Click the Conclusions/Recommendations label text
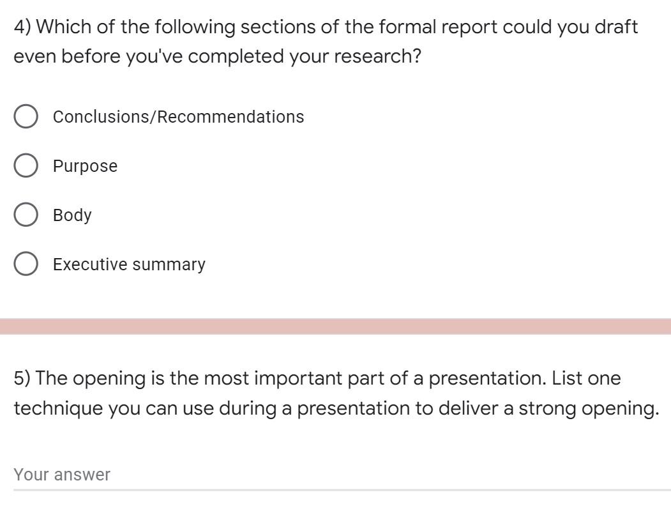Screen dimensions: 671x506 pos(179,117)
